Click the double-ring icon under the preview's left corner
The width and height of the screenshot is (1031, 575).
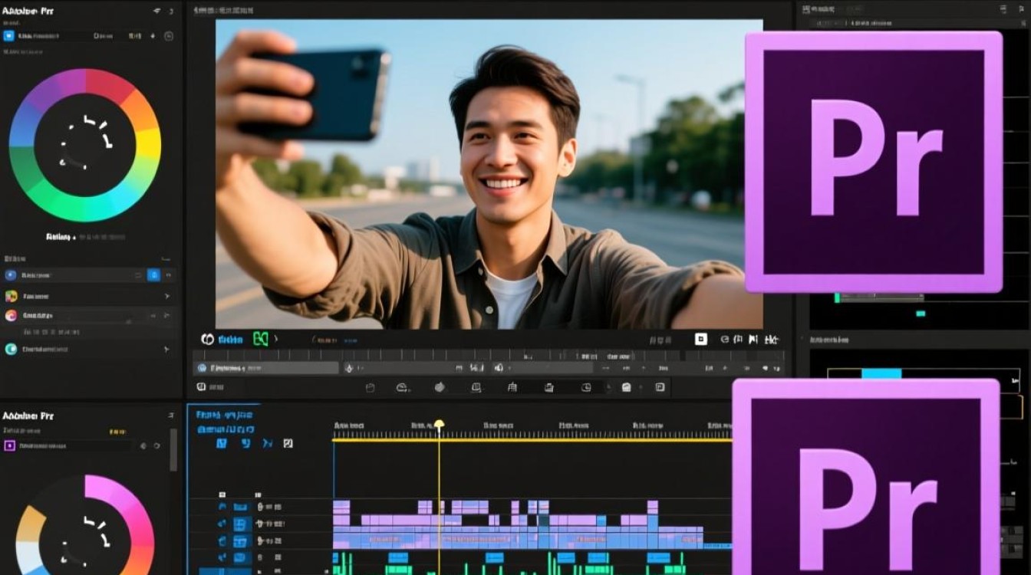(207, 339)
